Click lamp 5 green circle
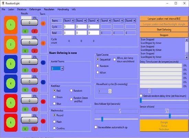The image size is (189, 138). 11,103
